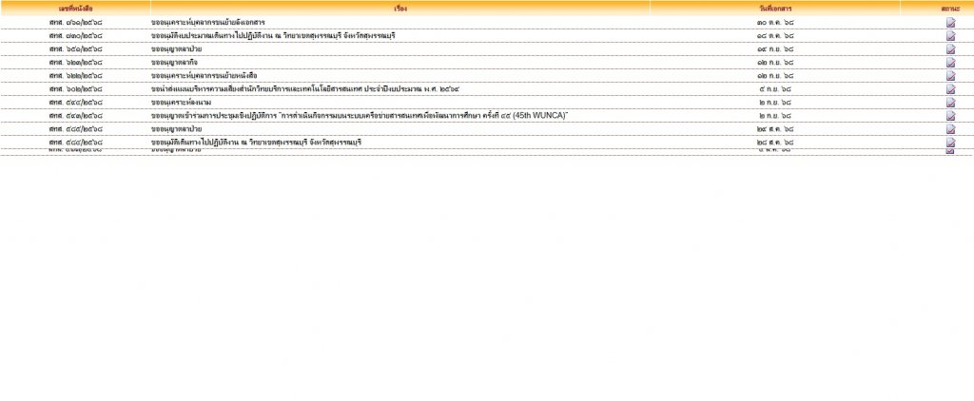Click status icon for ขนย้ายหนังสือ request

pyautogui.click(x=950, y=75)
